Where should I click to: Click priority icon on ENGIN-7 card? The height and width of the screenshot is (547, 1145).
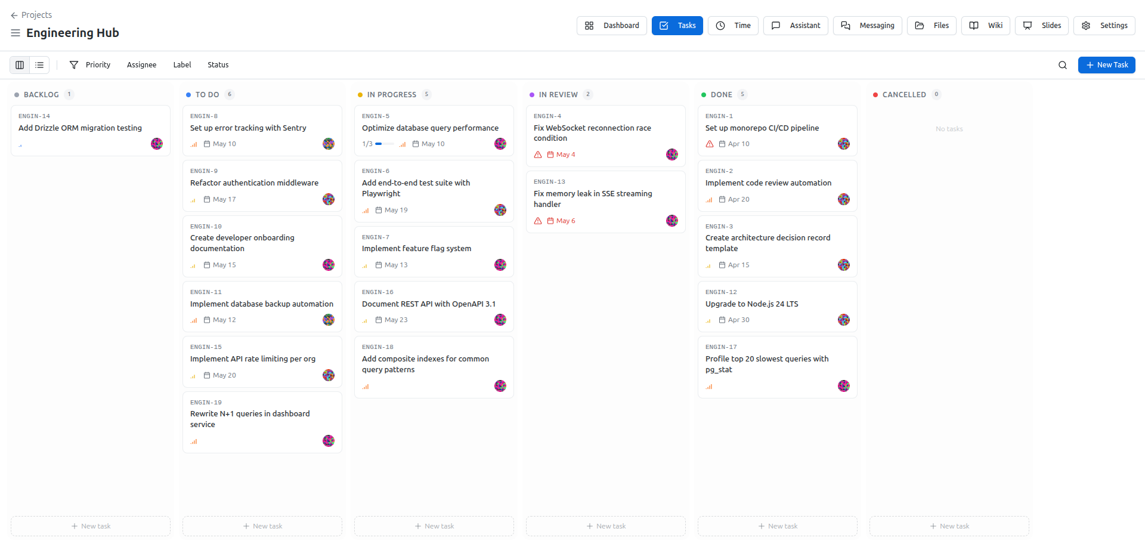pos(366,265)
